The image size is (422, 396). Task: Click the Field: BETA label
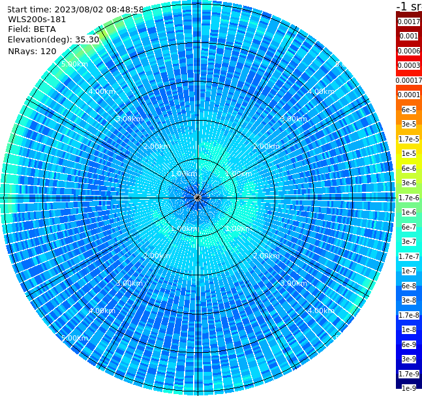32,29
